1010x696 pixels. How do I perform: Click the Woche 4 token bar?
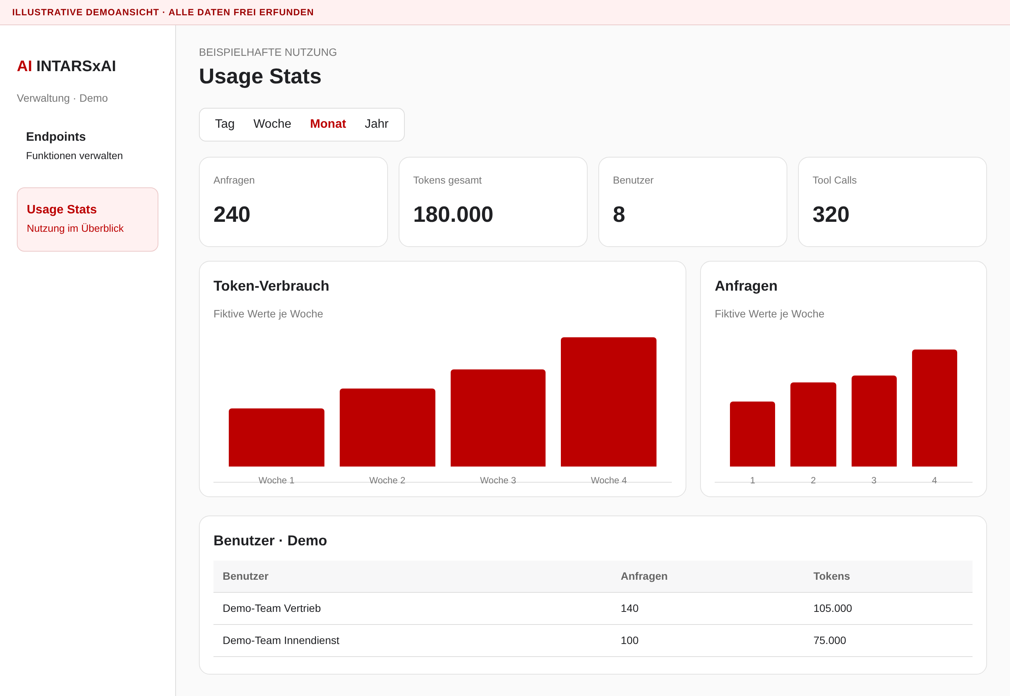coord(609,402)
